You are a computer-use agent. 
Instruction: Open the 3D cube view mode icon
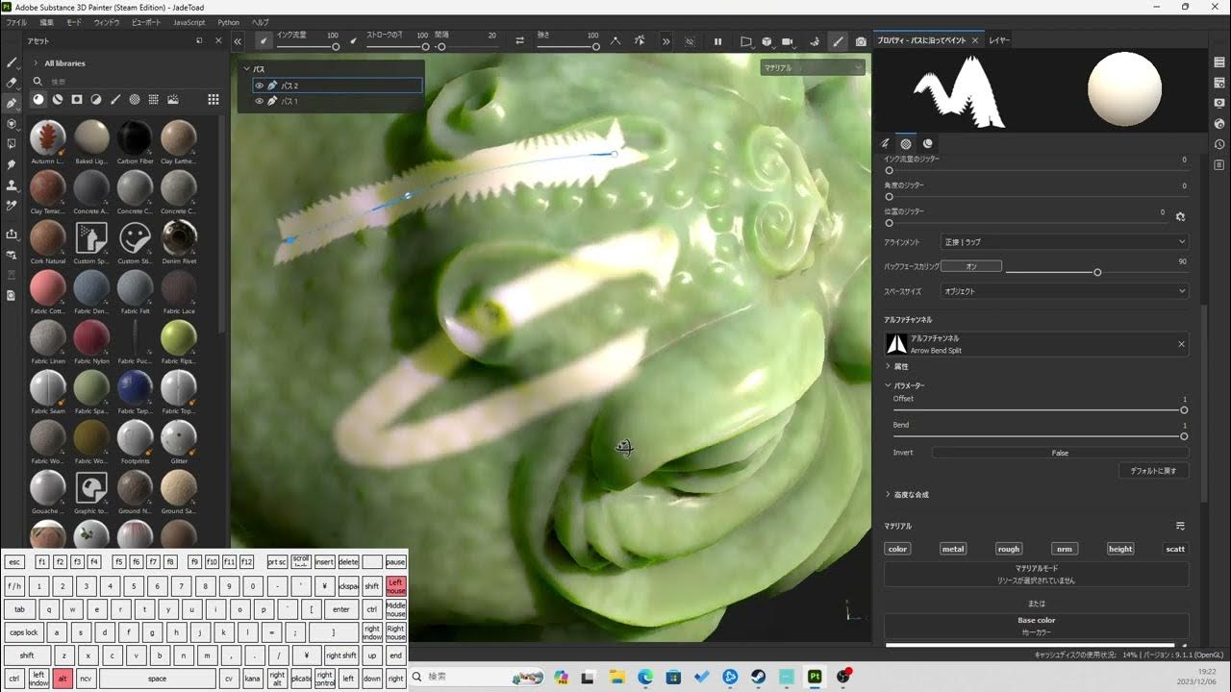click(766, 41)
